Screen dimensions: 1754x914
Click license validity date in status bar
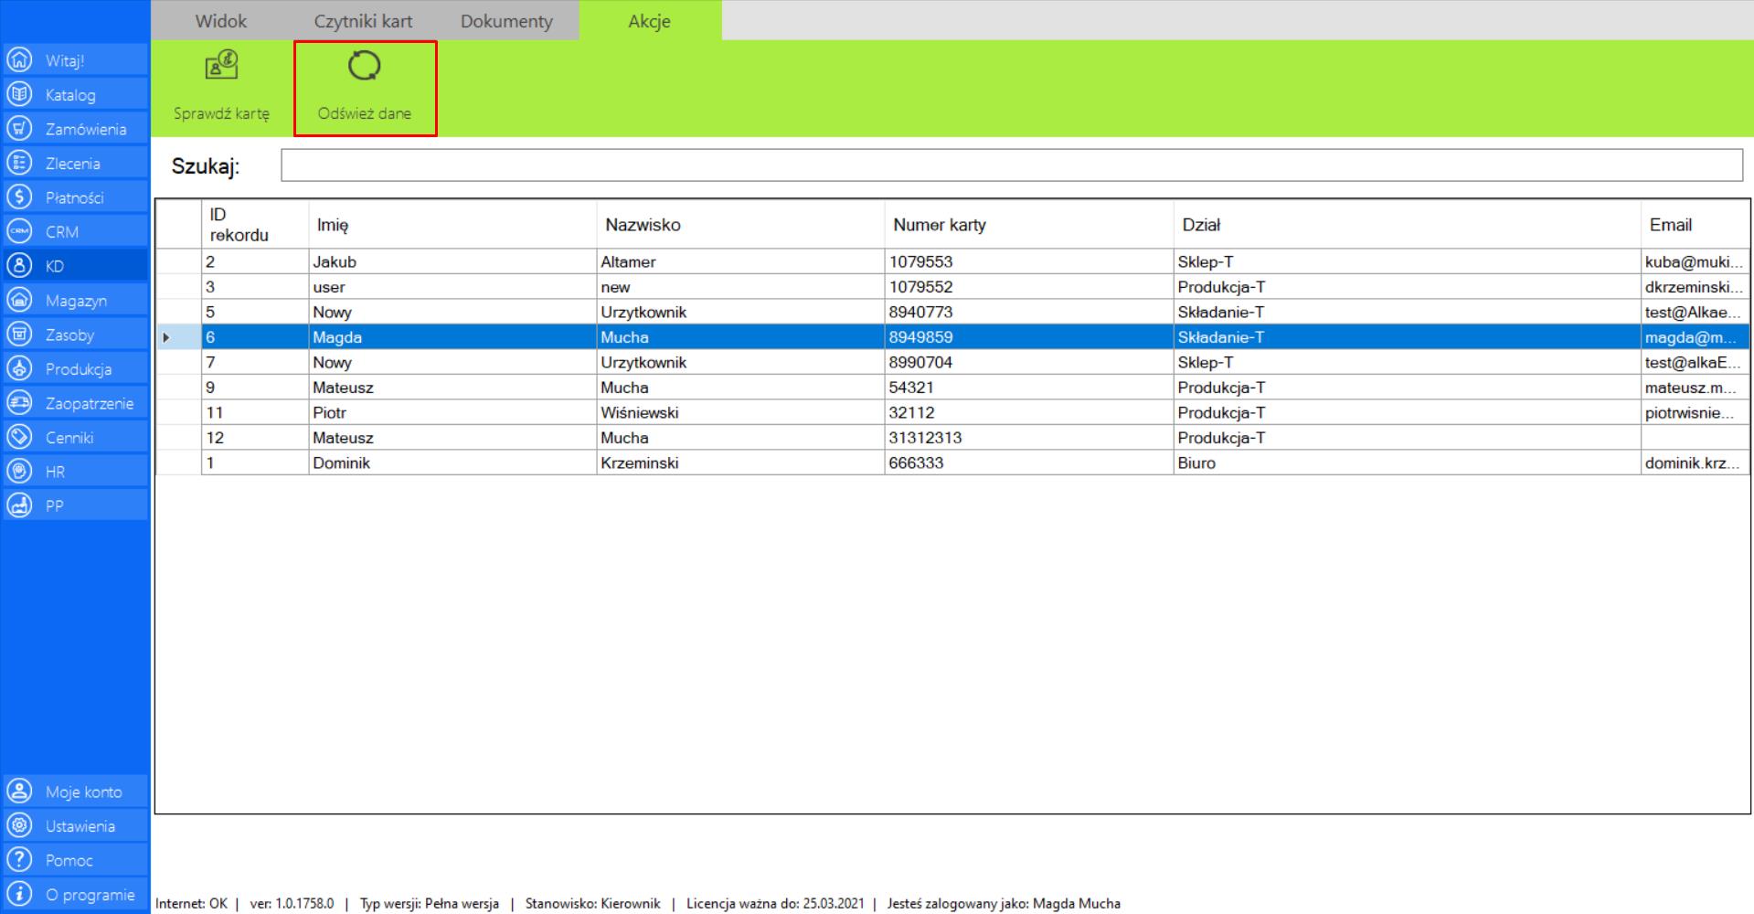[x=775, y=903]
